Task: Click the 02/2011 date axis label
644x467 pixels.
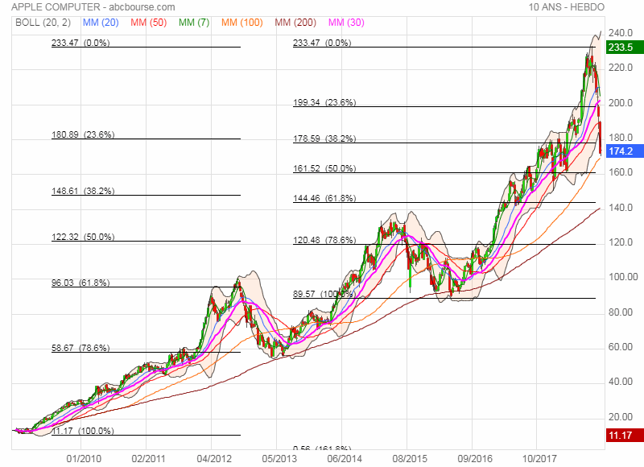Action: tap(148, 458)
